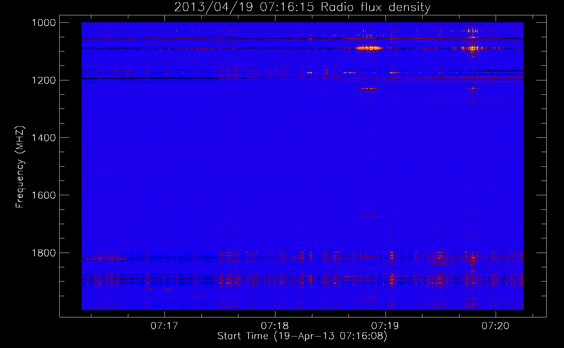Select the 1400 frequency tick label

(44, 138)
